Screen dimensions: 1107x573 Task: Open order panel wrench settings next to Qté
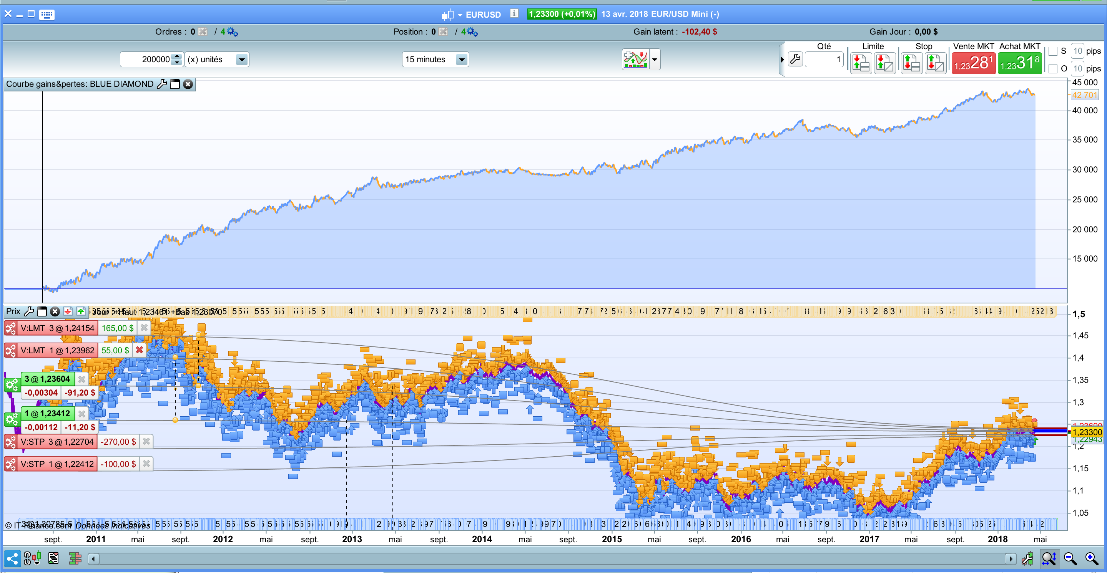(x=795, y=59)
